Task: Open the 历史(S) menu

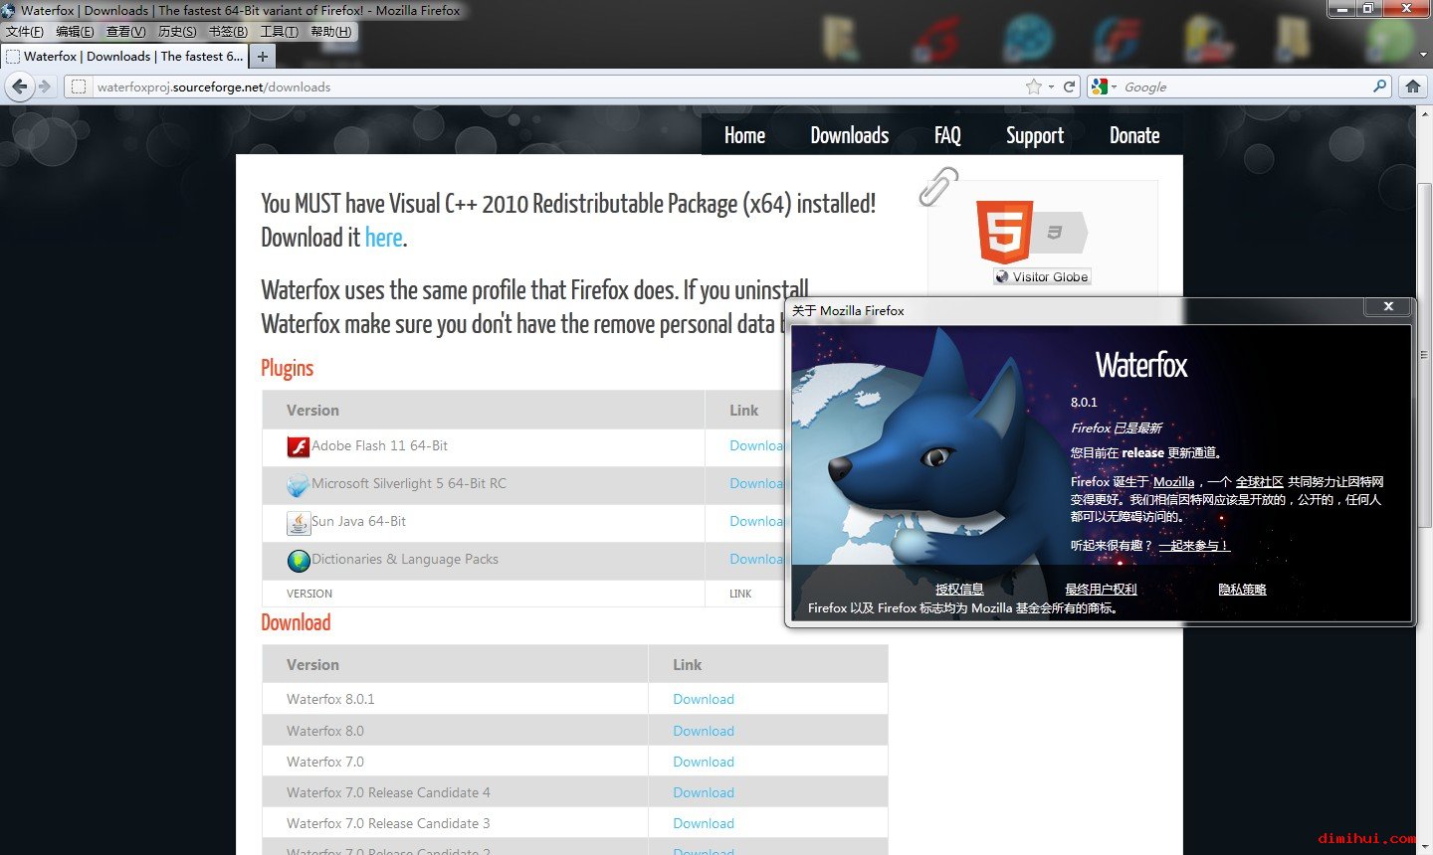Action: point(177,32)
